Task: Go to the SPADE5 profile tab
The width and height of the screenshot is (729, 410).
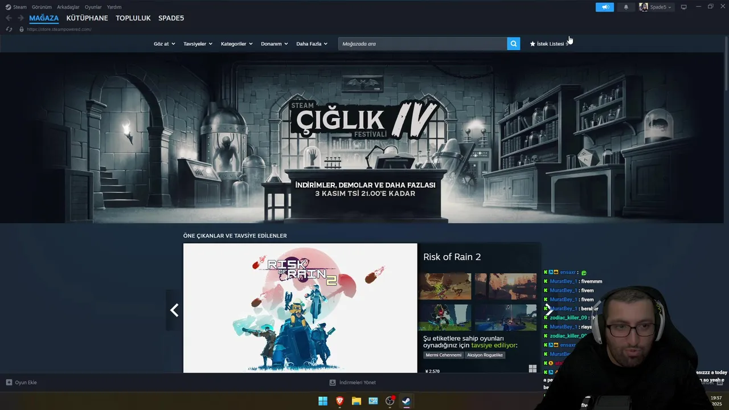Action: click(x=171, y=18)
